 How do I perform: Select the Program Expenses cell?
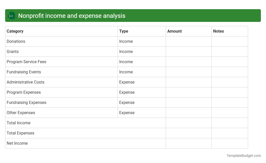24,92
